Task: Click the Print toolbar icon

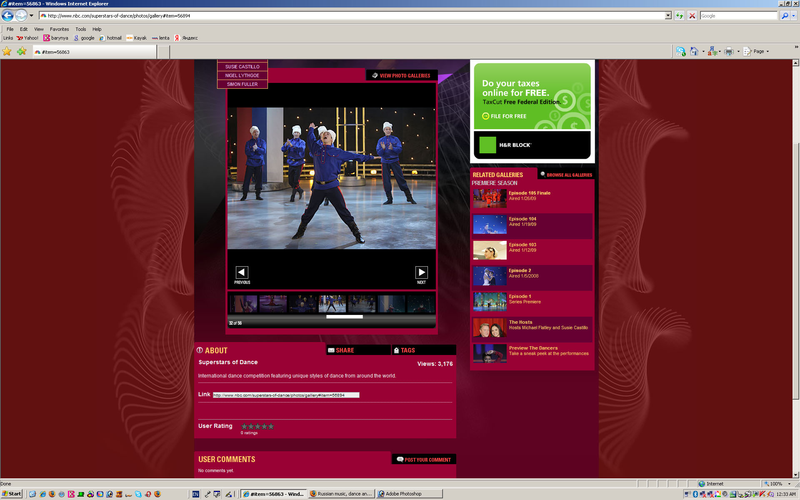Action: pos(729,51)
